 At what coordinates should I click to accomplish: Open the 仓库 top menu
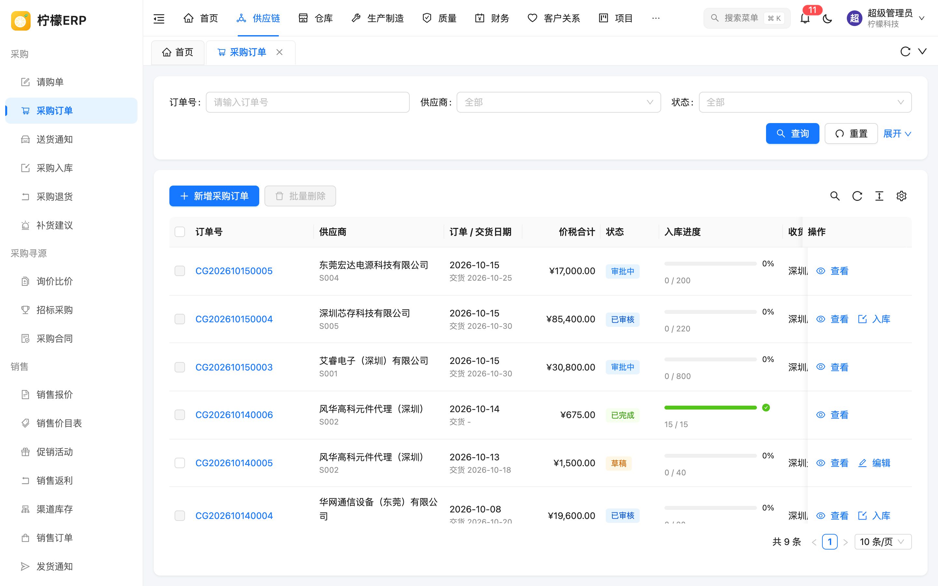pyautogui.click(x=316, y=18)
